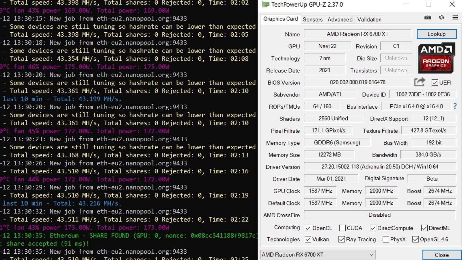Viewport: 462px width, 260px height.
Task: Click the 'fan 46% power 175.00W' console line
Action: (x=85, y=67)
